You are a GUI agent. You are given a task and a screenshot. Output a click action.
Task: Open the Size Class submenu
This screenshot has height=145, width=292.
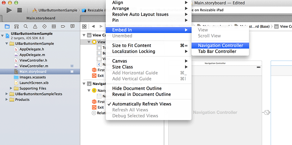tap(149, 67)
